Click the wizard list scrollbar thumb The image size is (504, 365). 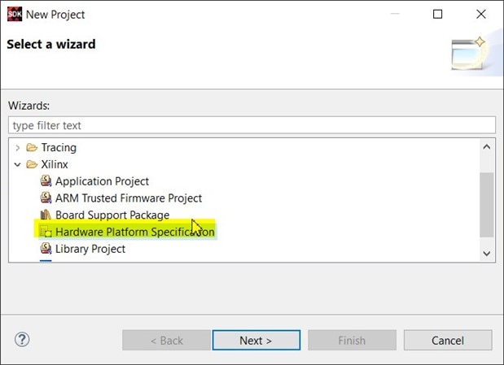coord(487,205)
